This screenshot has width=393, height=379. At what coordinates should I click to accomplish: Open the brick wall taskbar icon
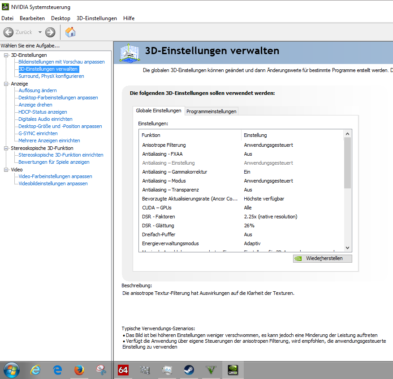[145, 370]
